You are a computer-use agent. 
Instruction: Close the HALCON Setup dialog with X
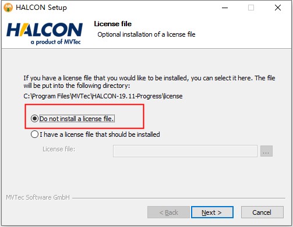coord(278,8)
